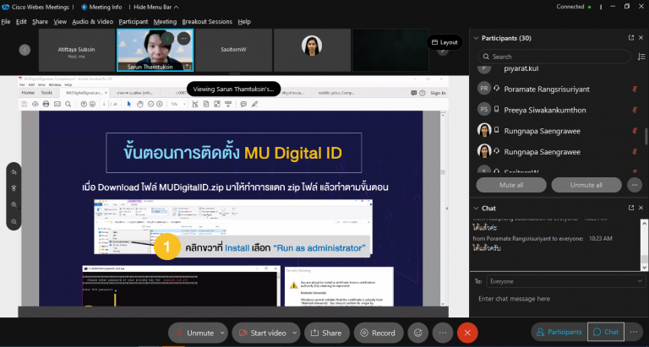Open the reactions smiley button

click(x=418, y=333)
